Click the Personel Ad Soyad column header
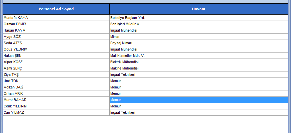 [x=56, y=9]
